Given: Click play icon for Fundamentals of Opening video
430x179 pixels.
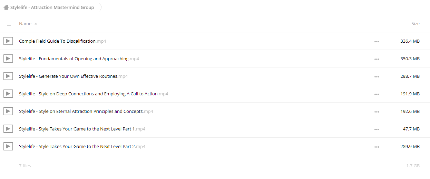Looking at the screenshot, I should pyautogui.click(x=8, y=59).
